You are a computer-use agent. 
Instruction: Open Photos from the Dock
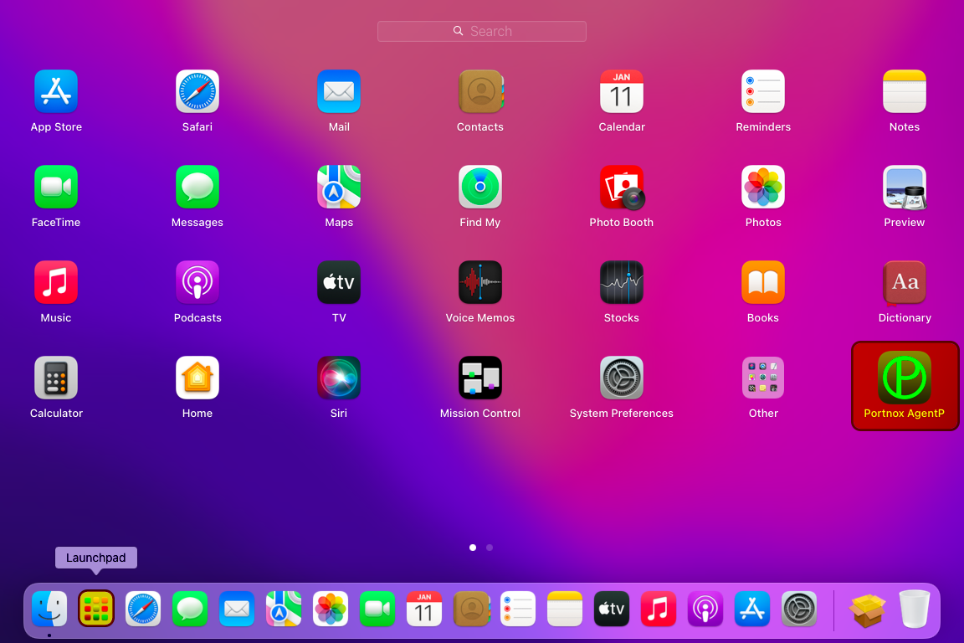click(x=331, y=610)
